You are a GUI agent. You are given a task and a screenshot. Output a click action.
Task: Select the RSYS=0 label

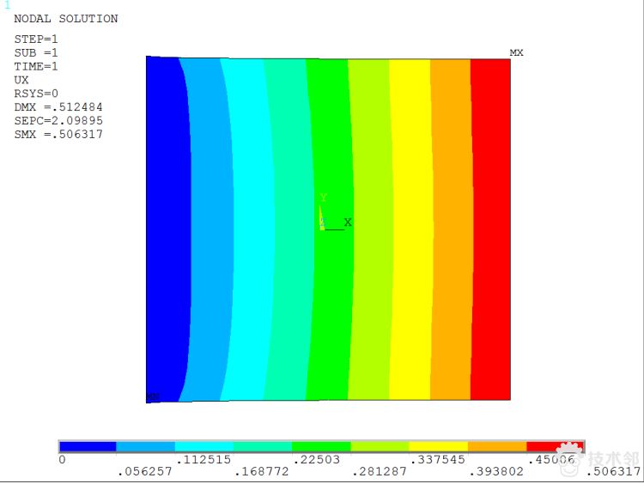pos(36,94)
